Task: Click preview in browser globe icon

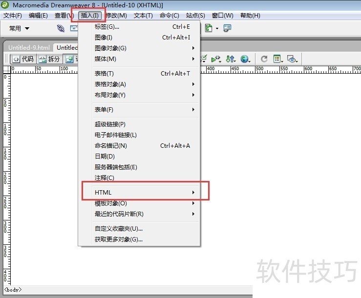Action: [245, 60]
